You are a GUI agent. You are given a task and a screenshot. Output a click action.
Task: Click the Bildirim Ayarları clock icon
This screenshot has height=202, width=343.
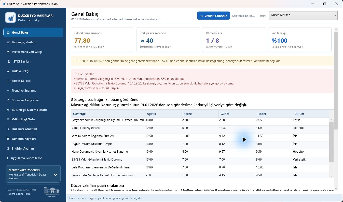(x=8, y=149)
